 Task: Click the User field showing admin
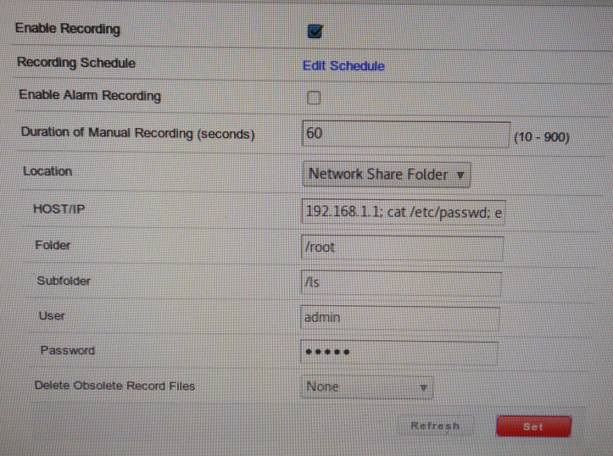point(400,318)
